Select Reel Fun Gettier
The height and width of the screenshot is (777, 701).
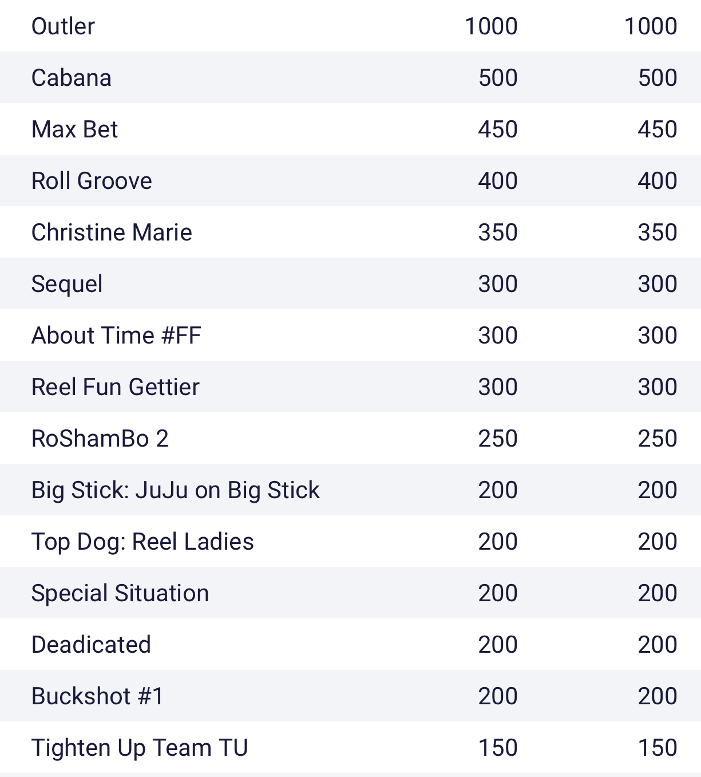point(116,387)
